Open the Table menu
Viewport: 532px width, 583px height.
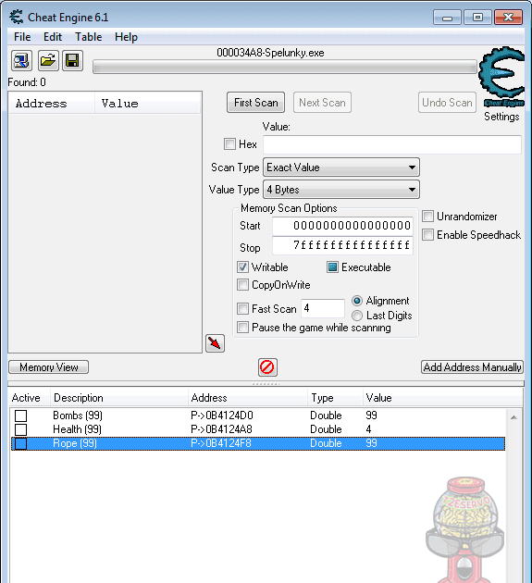(x=89, y=37)
